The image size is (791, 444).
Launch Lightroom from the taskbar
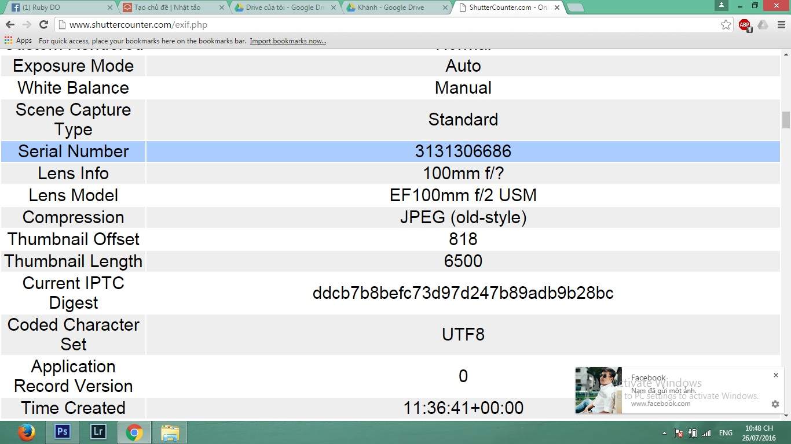(x=98, y=432)
